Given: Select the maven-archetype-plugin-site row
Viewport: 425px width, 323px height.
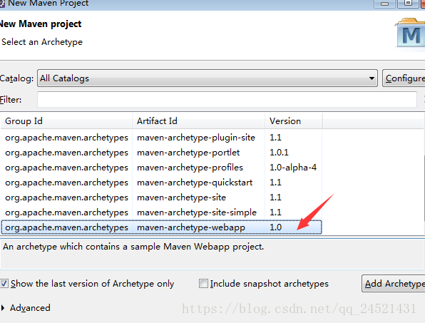Looking at the screenshot, I should [x=161, y=138].
